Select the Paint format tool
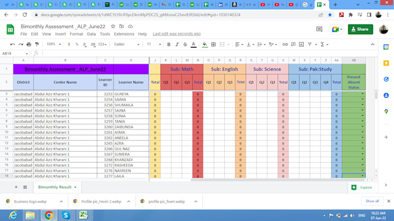The width and height of the screenshot is (394, 221). coord(37,45)
